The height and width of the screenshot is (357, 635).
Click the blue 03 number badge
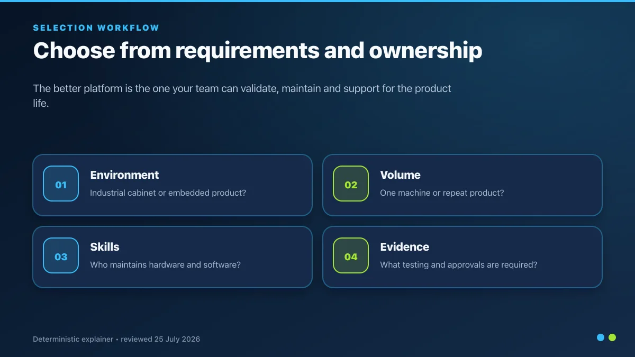(x=61, y=255)
